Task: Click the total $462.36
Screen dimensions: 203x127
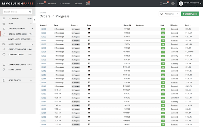Action: click(x=189, y=117)
